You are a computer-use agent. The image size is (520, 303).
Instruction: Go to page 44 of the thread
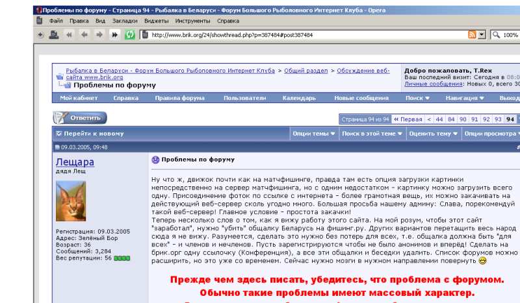point(440,119)
